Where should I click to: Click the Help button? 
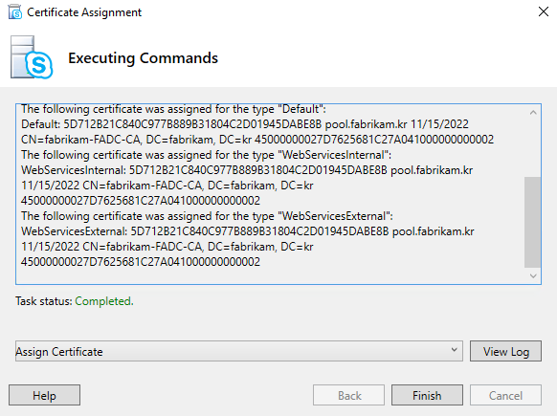pyautogui.click(x=44, y=395)
